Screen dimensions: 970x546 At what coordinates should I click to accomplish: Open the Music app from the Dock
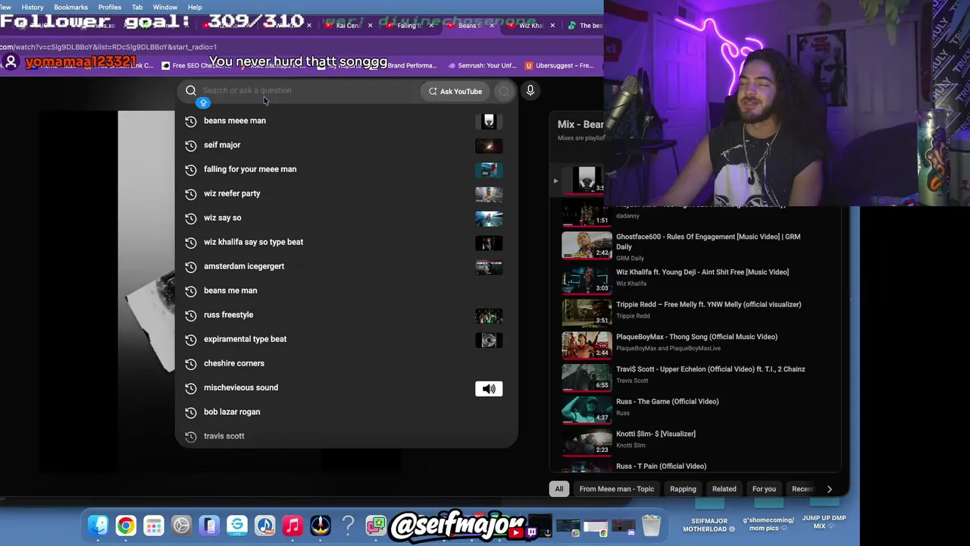[x=293, y=526]
